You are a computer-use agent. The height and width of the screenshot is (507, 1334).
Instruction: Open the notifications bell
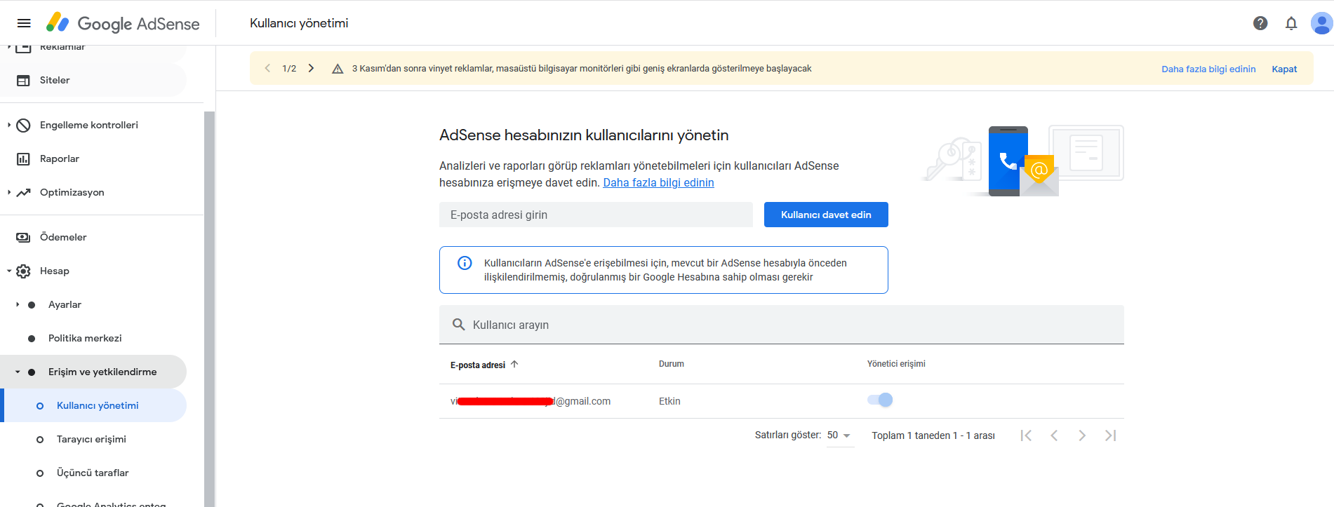1291,23
